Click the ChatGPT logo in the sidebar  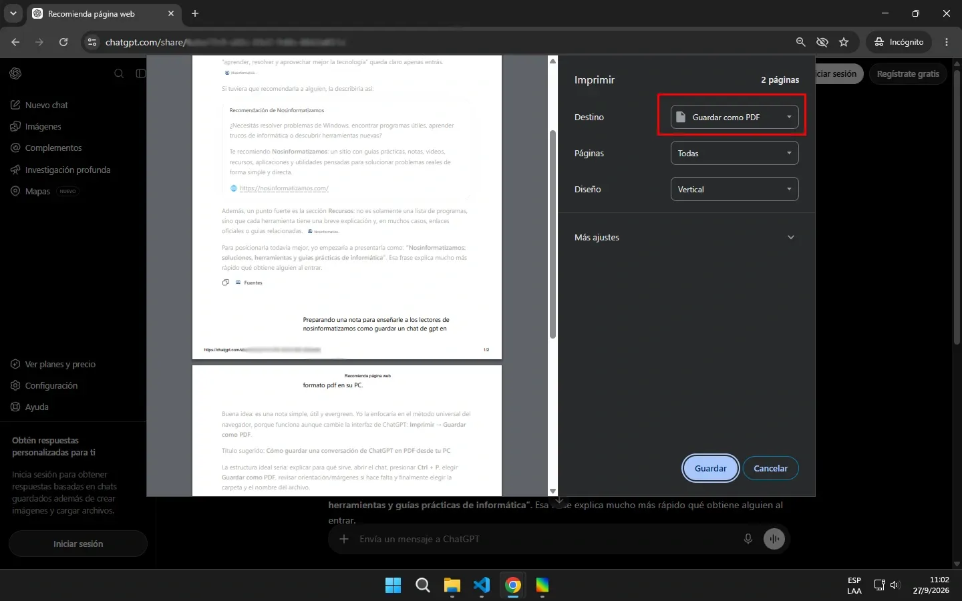(x=15, y=73)
